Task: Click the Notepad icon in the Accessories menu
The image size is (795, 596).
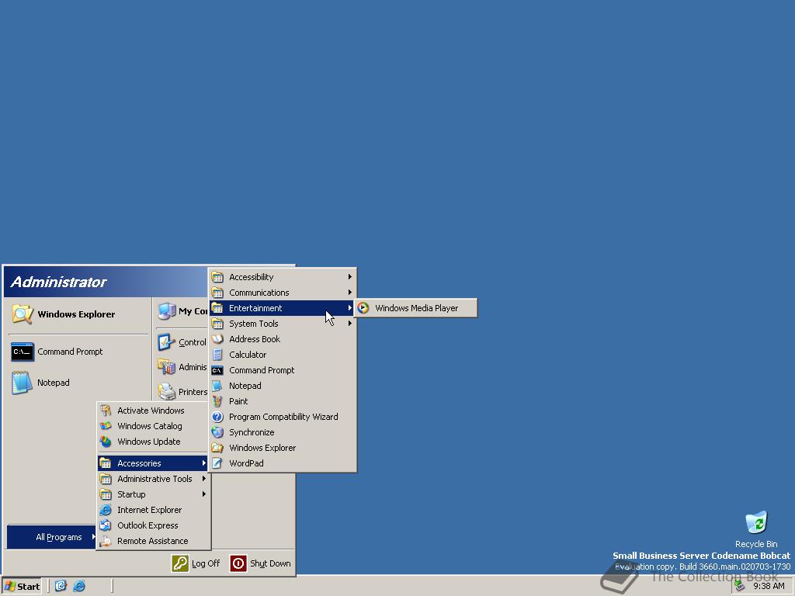Action: point(217,386)
